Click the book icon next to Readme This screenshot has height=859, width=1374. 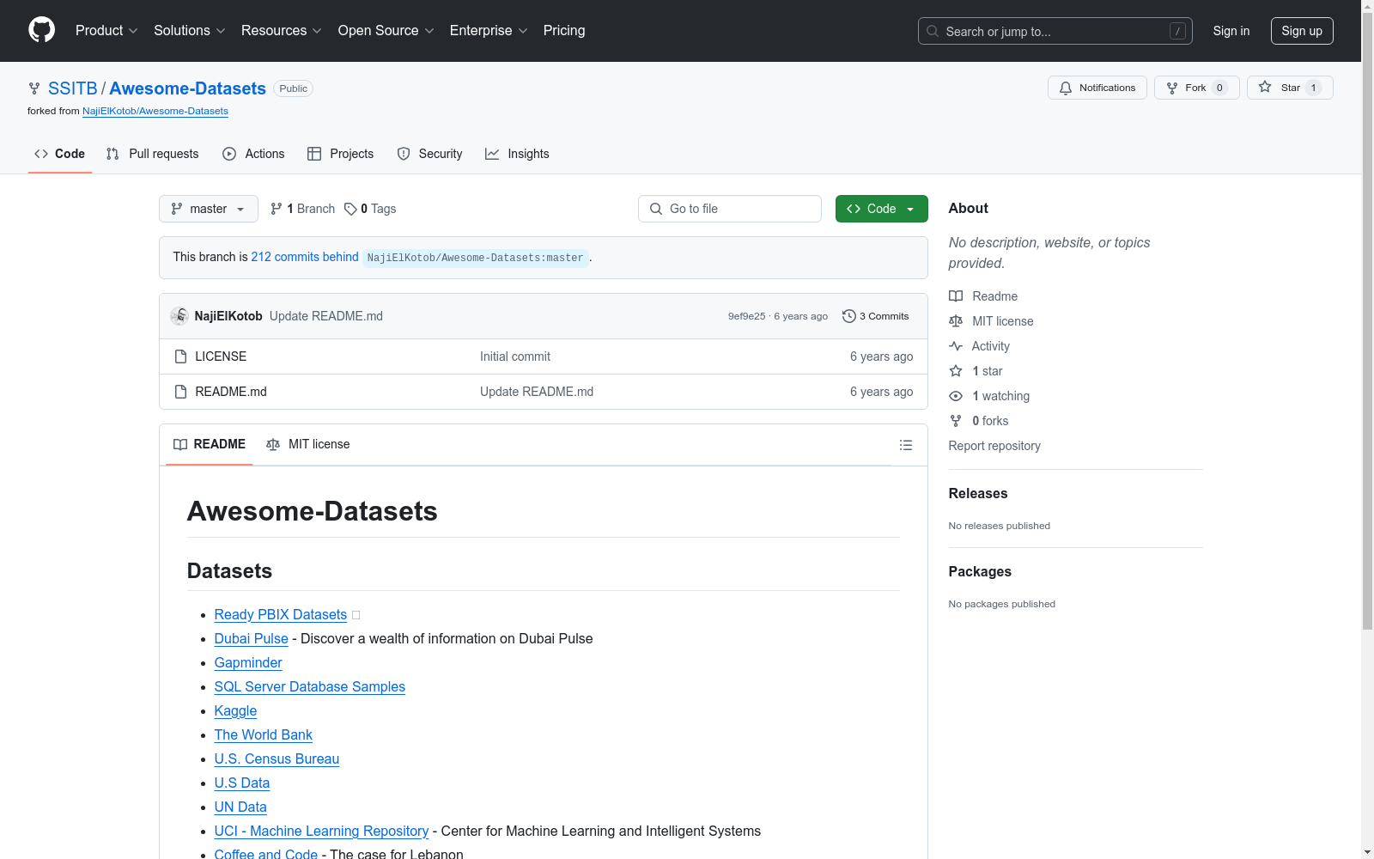pyautogui.click(x=956, y=296)
